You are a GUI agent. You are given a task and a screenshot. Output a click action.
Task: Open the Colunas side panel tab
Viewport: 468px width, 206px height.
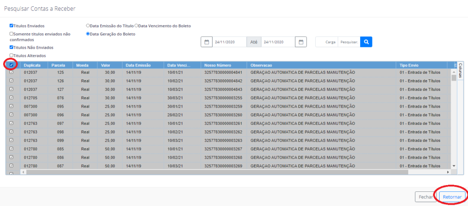460,70
